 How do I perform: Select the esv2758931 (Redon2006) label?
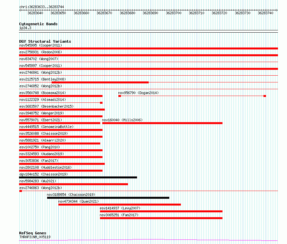tap(41, 52)
